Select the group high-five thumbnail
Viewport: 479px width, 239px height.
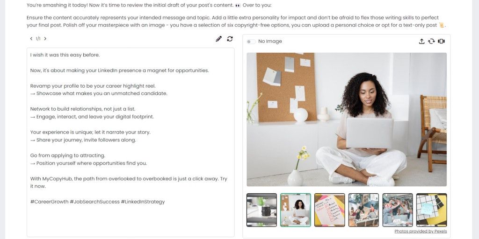[x=398, y=210]
